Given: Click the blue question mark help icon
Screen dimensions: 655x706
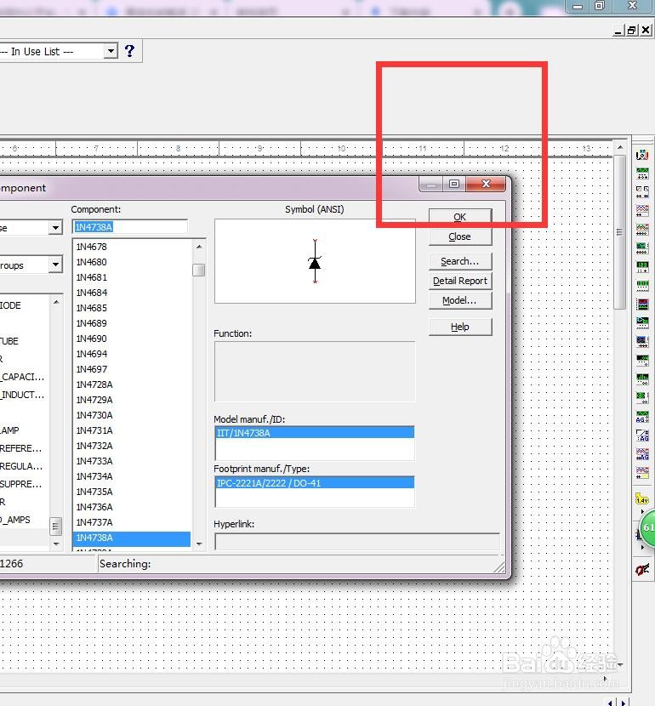Looking at the screenshot, I should tap(129, 51).
